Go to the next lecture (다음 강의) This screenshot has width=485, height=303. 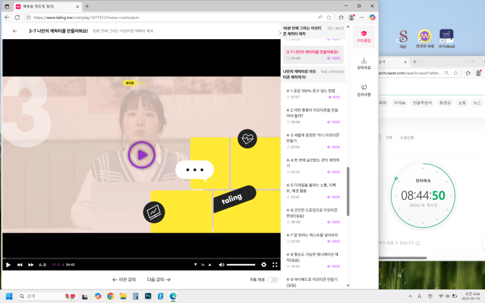click(x=159, y=279)
